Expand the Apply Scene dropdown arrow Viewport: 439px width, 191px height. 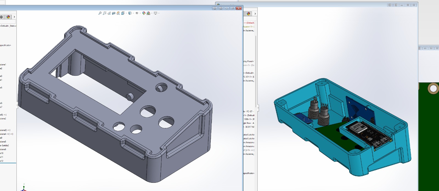click(152, 13)
